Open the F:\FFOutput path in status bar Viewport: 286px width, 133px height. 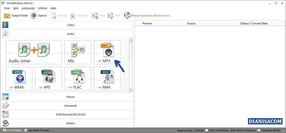click(x=14, y=130)
